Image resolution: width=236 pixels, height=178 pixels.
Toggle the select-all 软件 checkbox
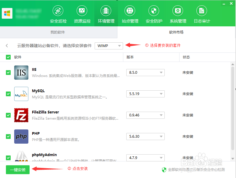(8, 57)
